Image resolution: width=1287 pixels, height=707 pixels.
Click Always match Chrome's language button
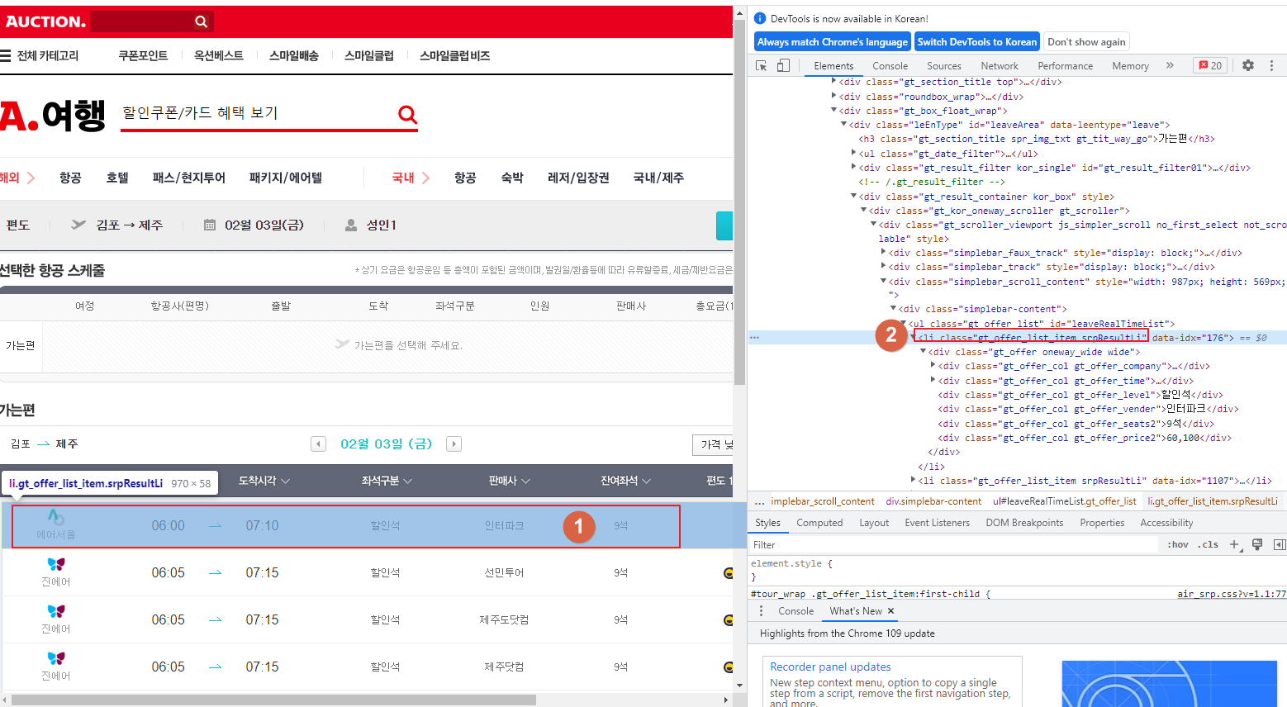click(832, 42)
